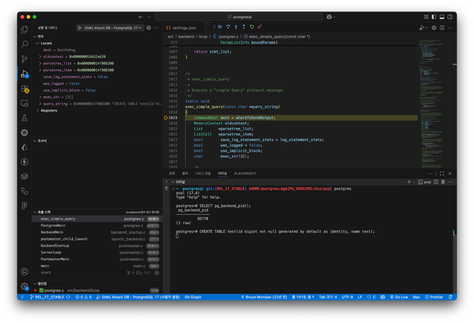Collapse the Locals section
474x323 pixels.
pos(38,44)
